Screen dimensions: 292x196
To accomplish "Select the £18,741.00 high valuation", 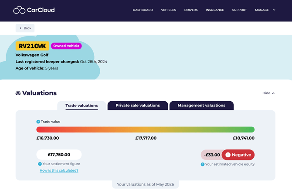I will [244, 138].
